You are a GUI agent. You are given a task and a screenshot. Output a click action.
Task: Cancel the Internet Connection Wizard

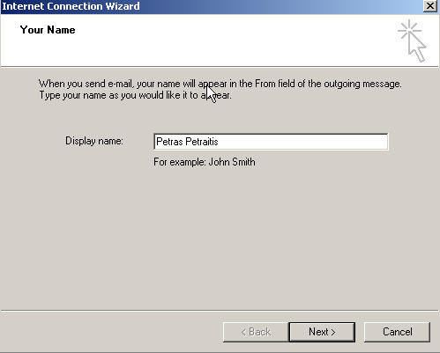(x=397, y=332)
